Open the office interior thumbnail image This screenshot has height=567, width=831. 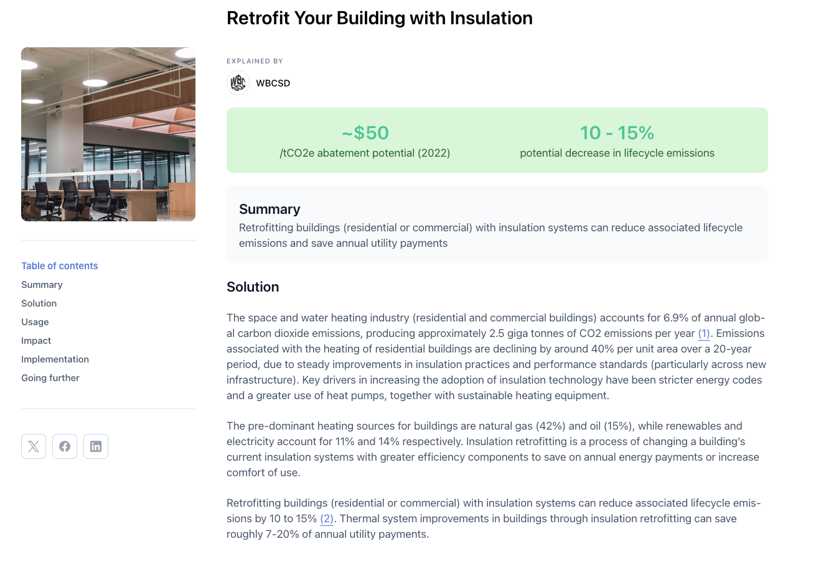108,134
